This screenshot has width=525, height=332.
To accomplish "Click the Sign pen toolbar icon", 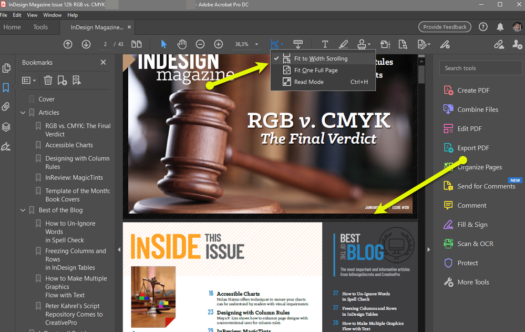I will coord(445,44).
